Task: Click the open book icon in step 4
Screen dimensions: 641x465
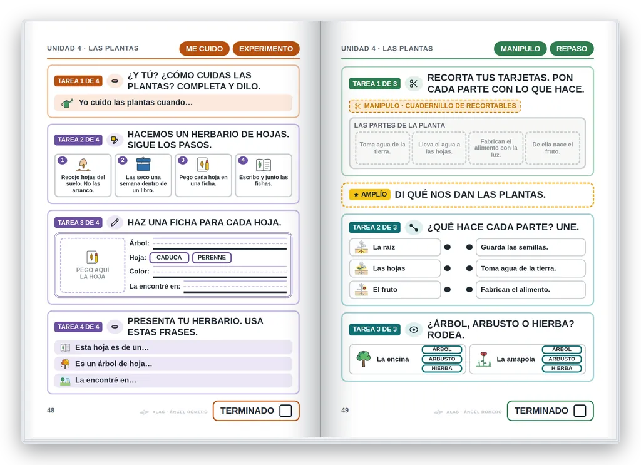Action: click(x=264, y=165)
